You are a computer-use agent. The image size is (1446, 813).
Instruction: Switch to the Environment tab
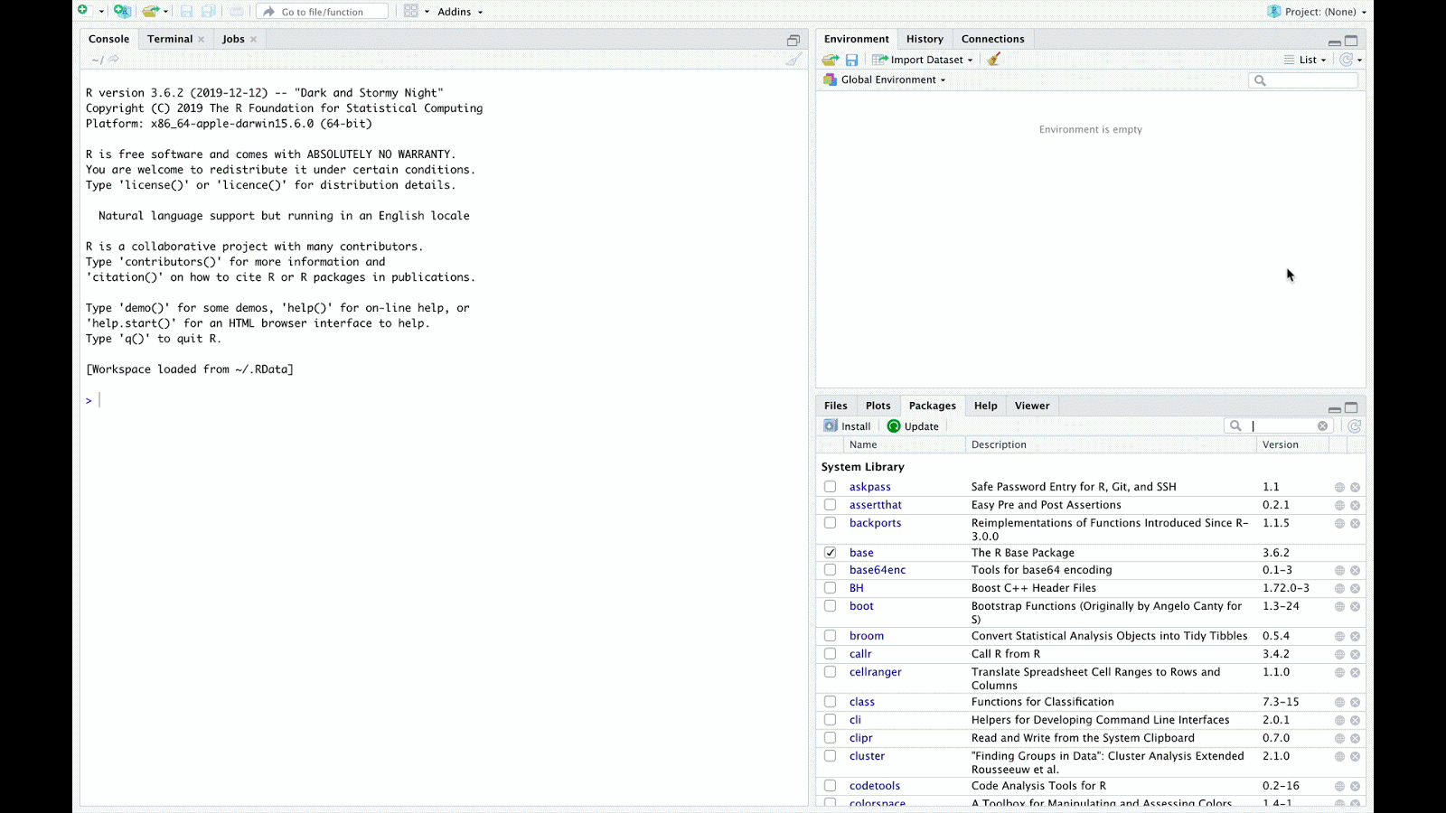tap(857, 39)
